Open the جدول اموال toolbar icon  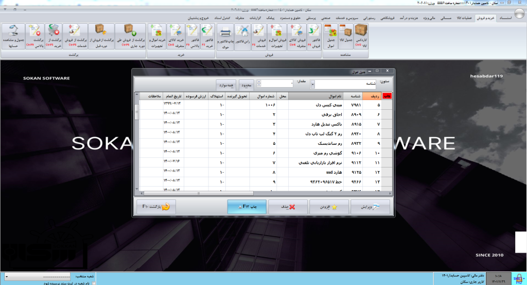331,37
